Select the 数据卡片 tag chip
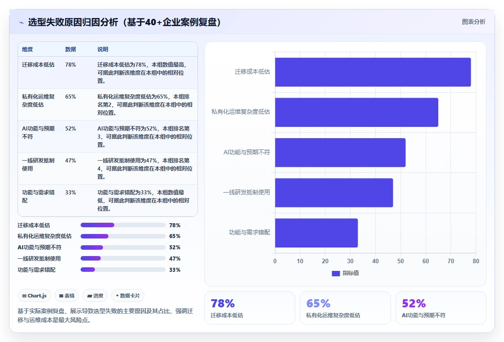 [x=128, y=296]
